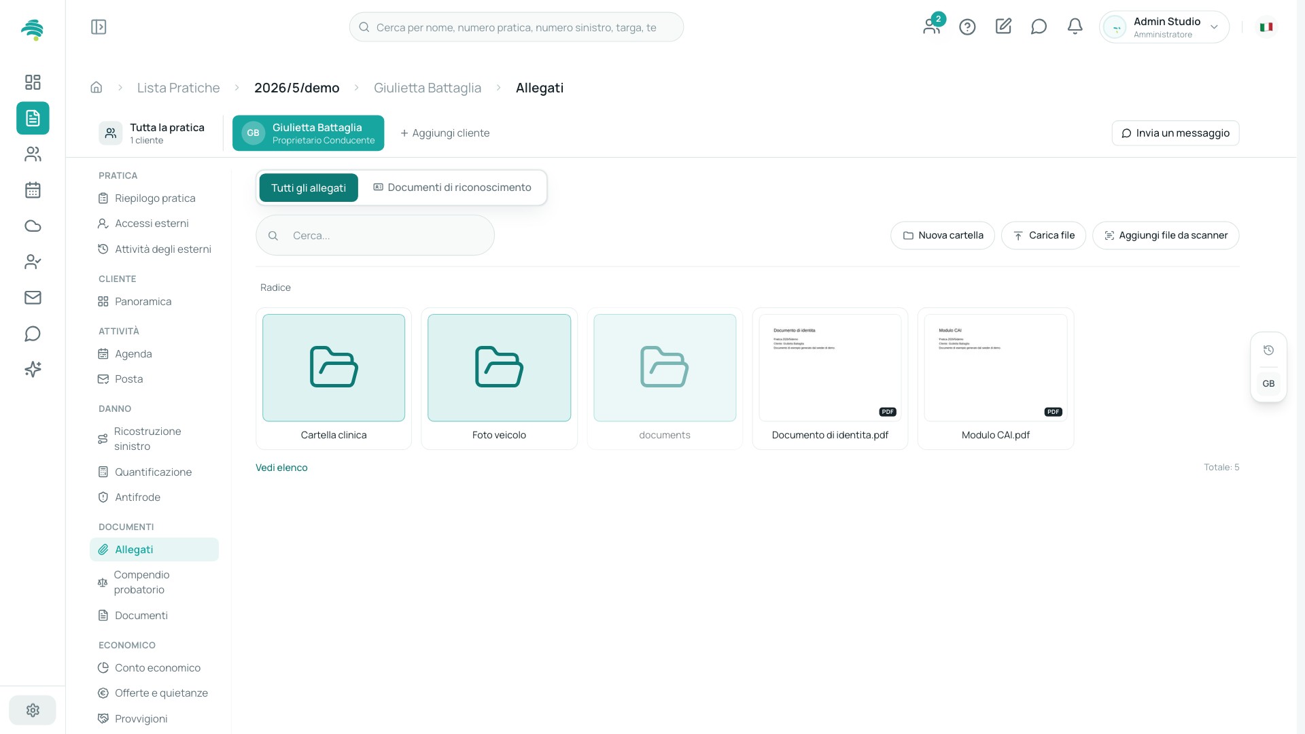Open the practices document icon in left rail
The width and height of the screenshot is (1305, 734).
[x=33, y=118]
